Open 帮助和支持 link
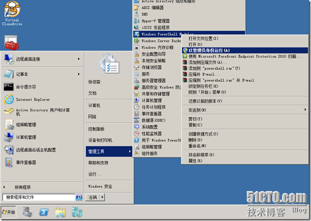 [98, 163]
